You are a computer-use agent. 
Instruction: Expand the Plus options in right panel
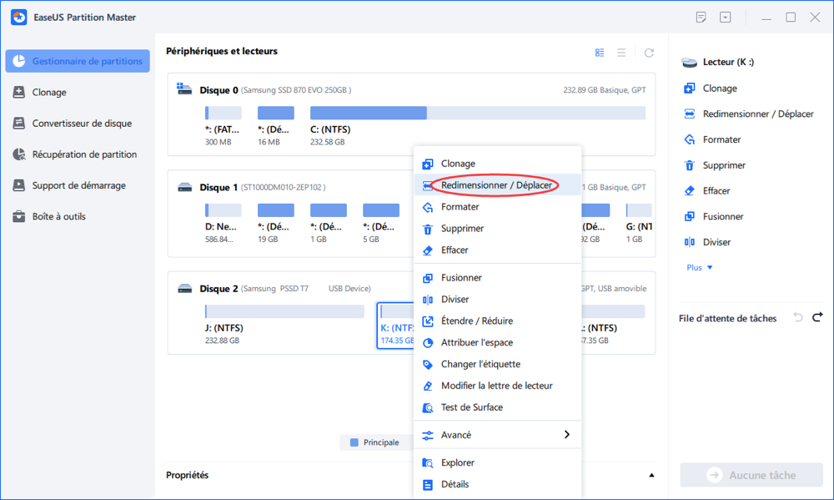pos(699,268)
